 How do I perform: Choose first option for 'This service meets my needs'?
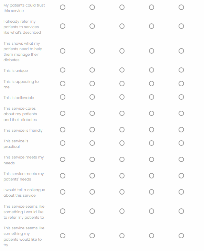(63, 160)
